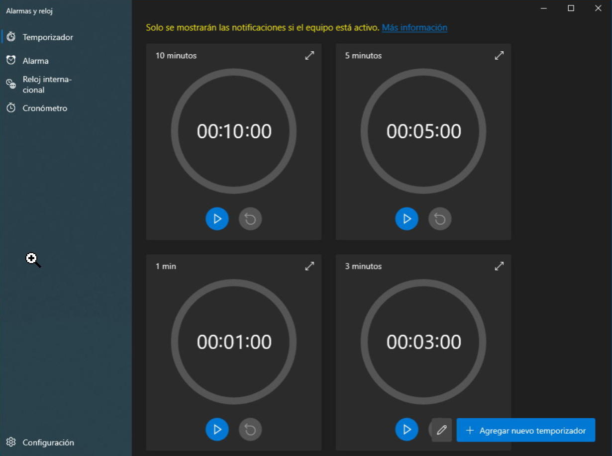Start the 10 minutos timer
The image size is (612, 456).
217,219
